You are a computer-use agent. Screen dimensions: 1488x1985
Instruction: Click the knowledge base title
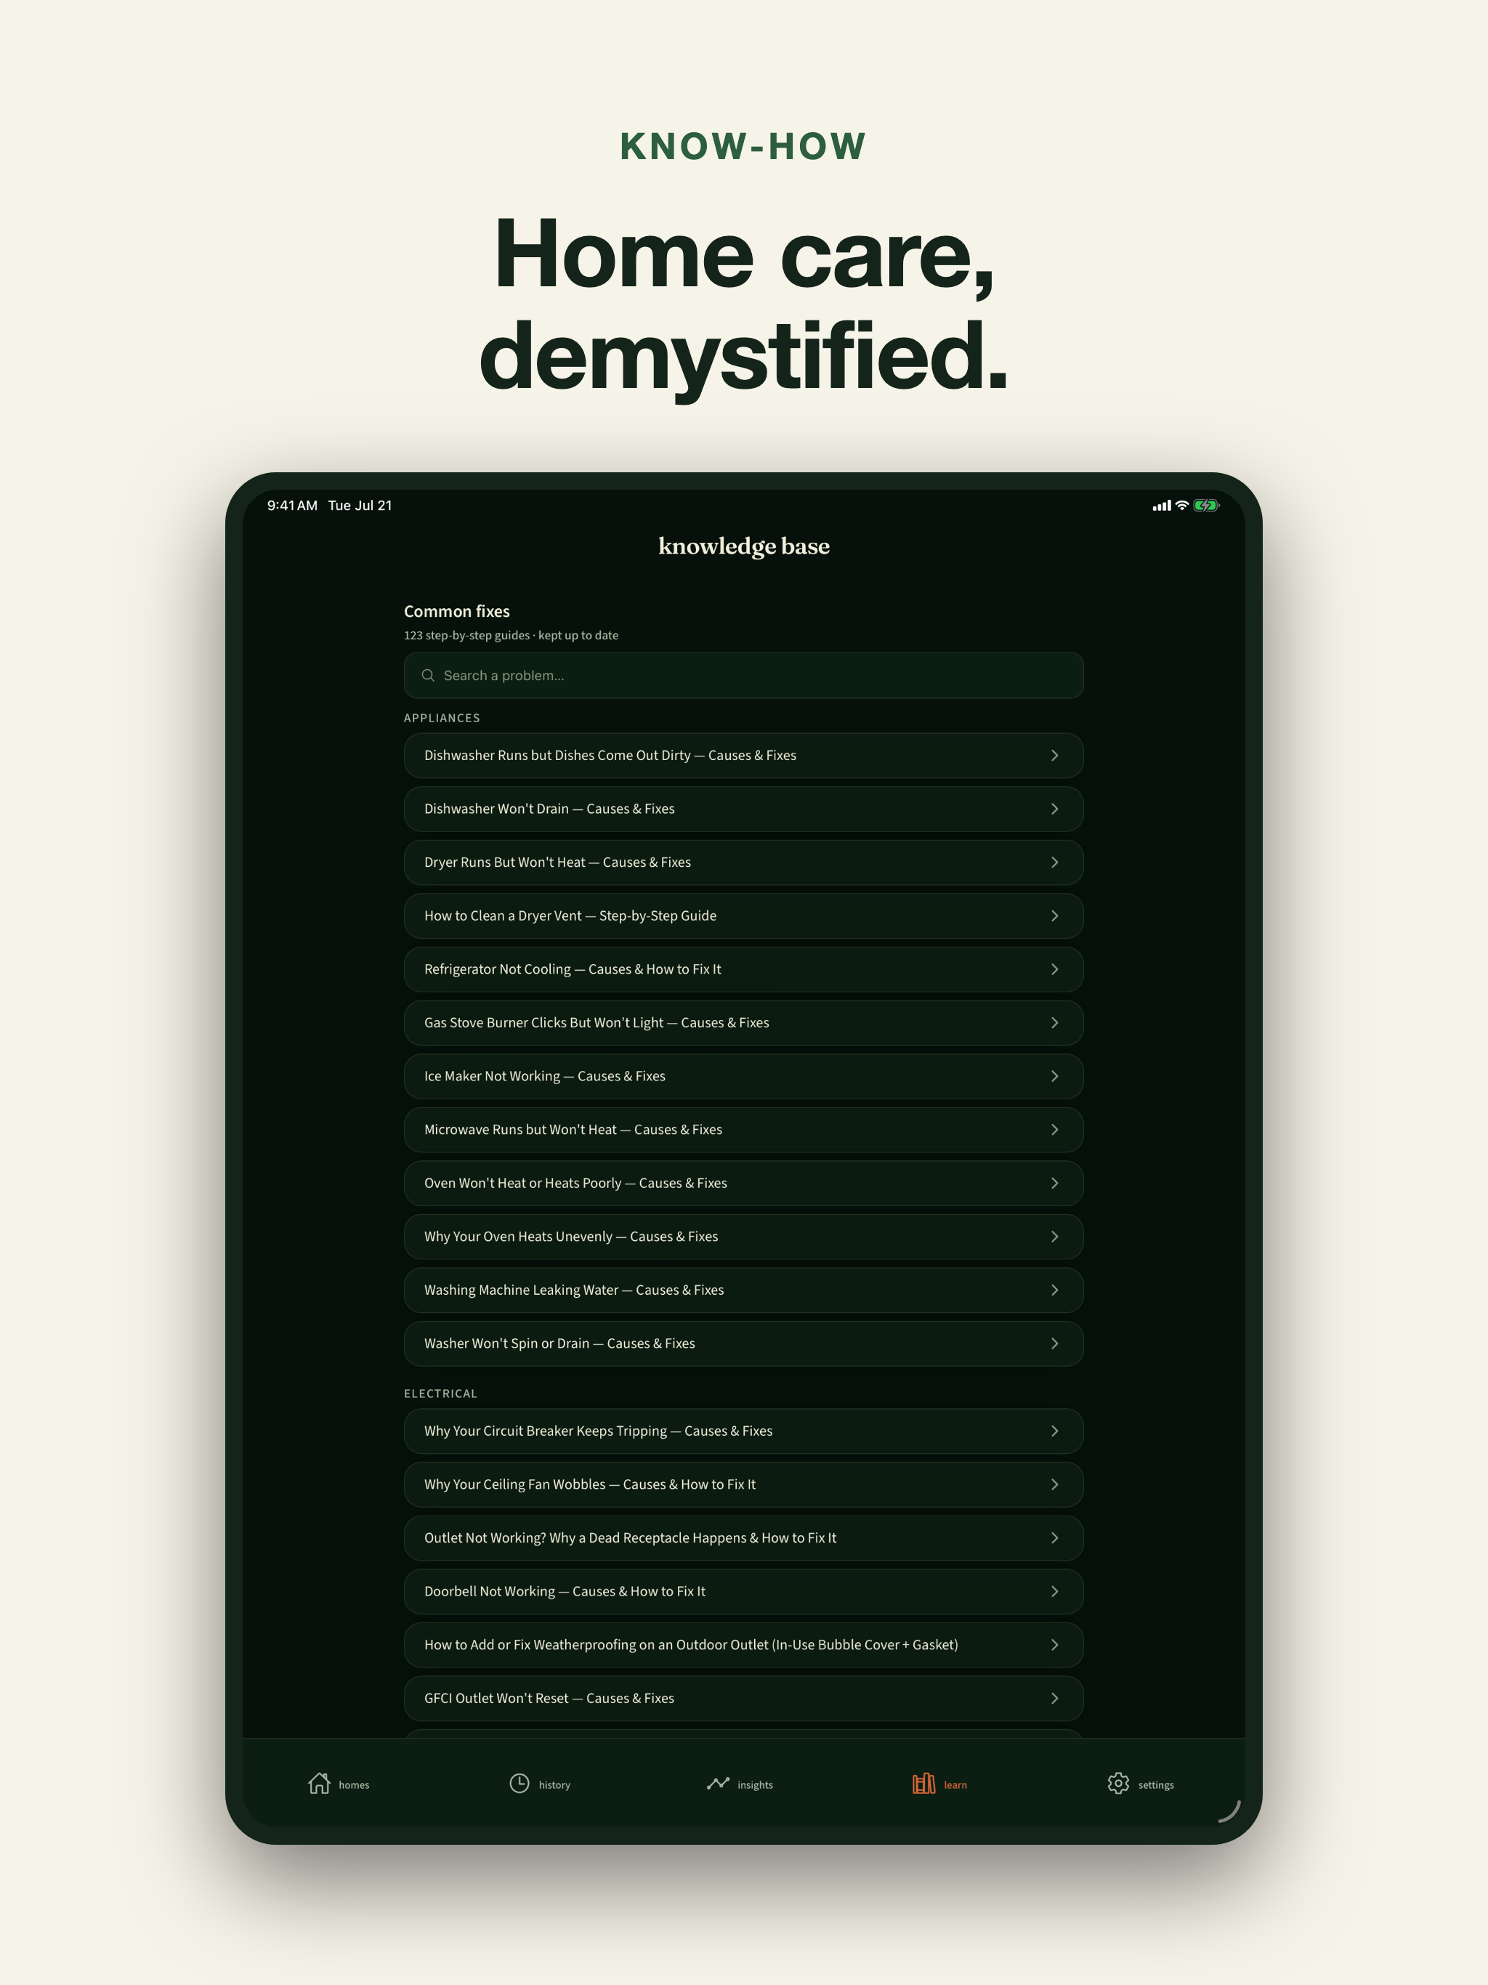pyautogui.click(x=744, y=546)
